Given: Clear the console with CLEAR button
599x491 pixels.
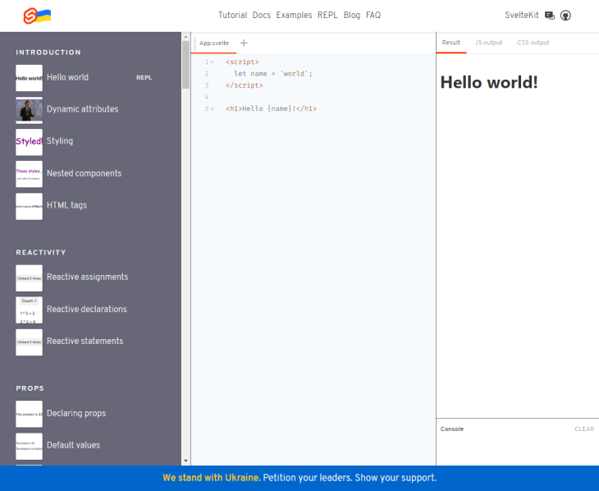Looking at the screenshot, I should [584, 429].
